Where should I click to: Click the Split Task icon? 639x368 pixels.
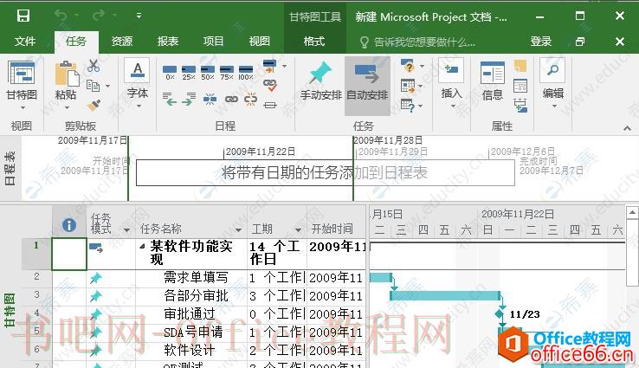[210, 99]
